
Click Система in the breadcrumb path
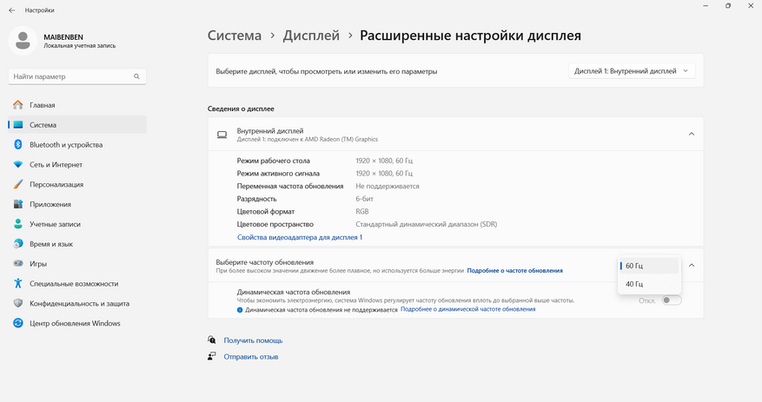[235, 36]
